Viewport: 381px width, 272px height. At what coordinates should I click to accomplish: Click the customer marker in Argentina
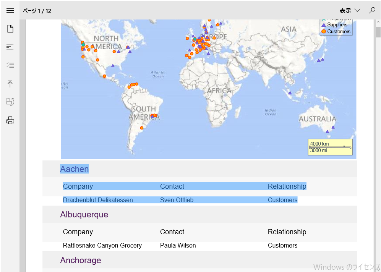(142, 128)
